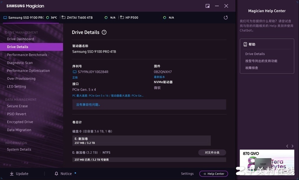The width and height of the screenshot is (299, 180).
Task: Click the refresh icon in drive tab bar
Action: [x=226, y=18]
